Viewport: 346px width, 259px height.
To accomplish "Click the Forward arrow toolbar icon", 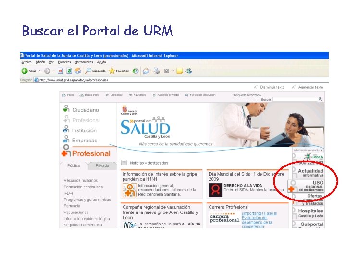I will tap(47, 71).
